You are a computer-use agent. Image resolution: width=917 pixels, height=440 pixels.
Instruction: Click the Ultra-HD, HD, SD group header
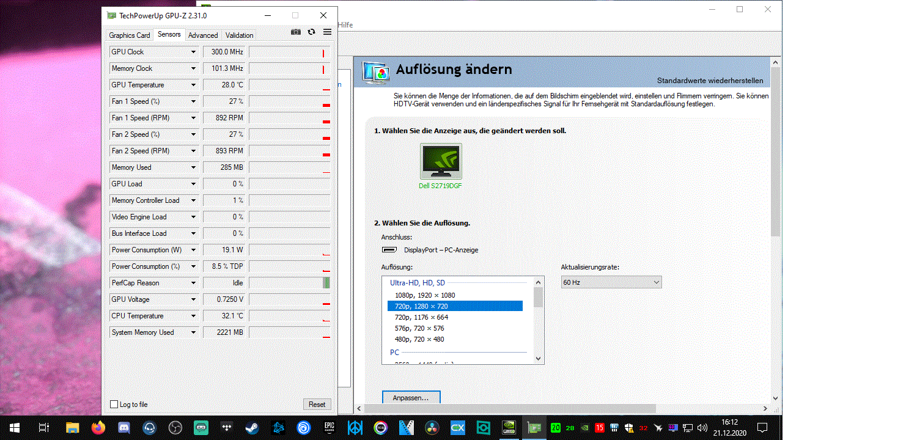coord(418,283)
